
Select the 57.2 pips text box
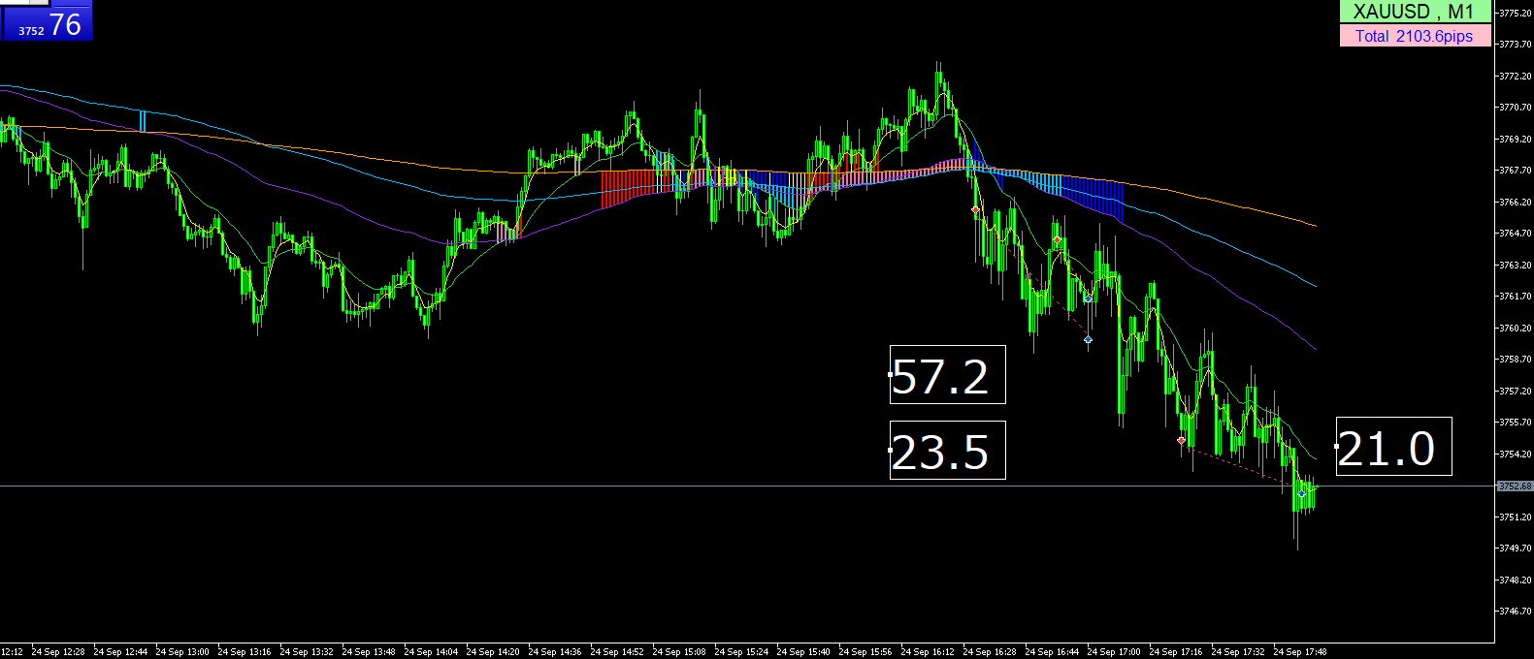click(x=948, y=375)
